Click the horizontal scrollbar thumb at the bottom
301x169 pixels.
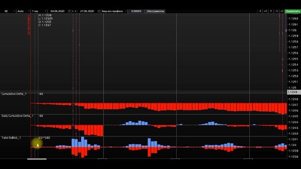pyautogui.click(x=37, y=159)
